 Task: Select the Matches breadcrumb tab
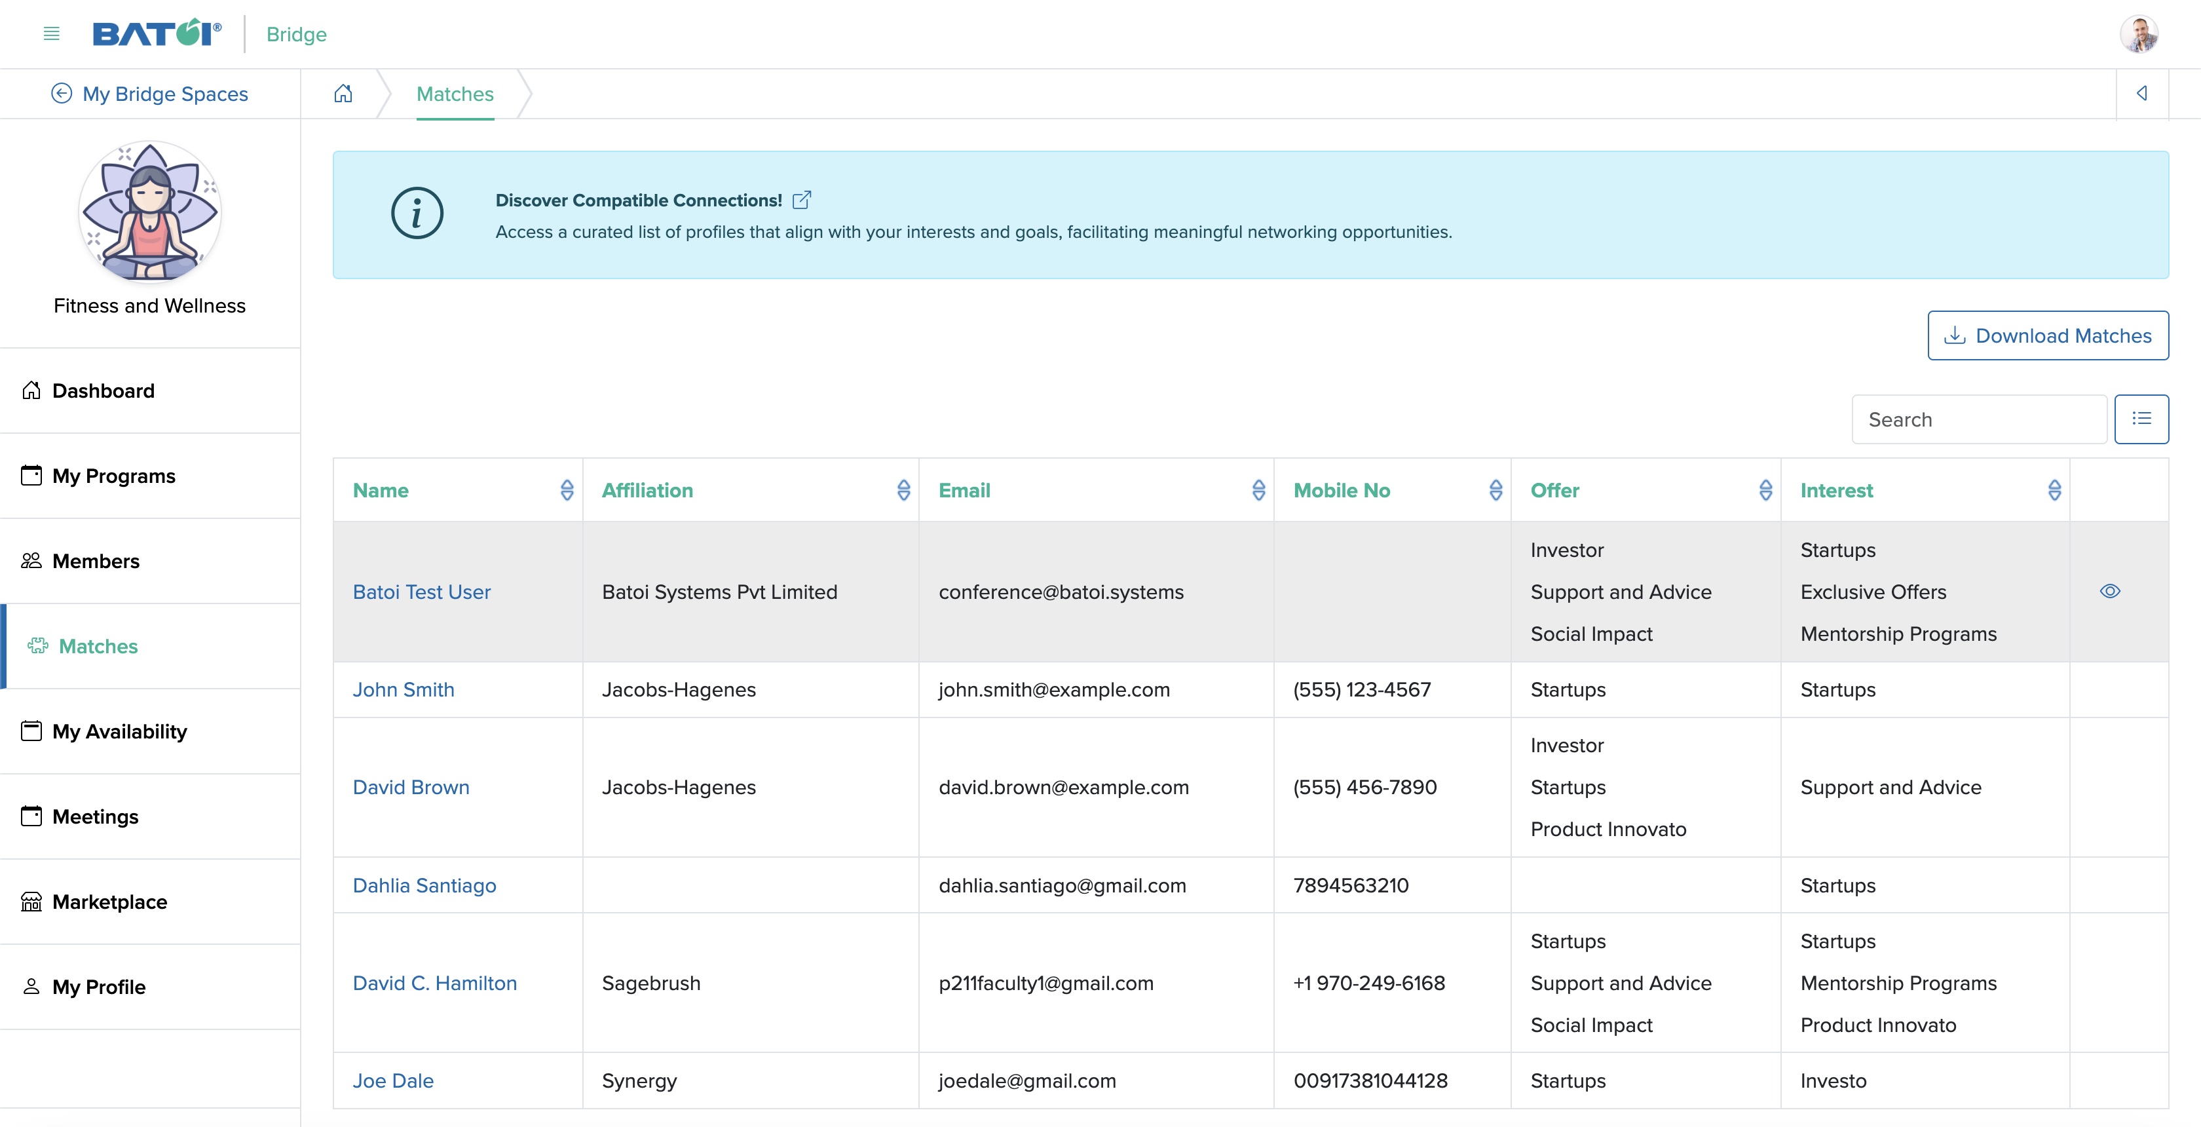tap(455, 94)
